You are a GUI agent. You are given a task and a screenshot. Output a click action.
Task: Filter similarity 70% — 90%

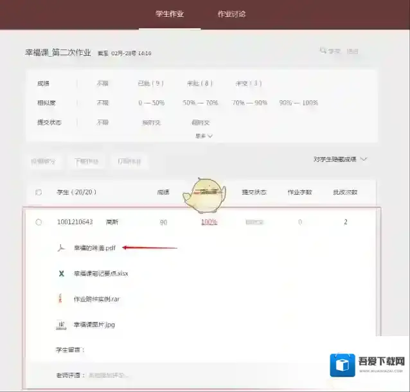coord(249,103)
